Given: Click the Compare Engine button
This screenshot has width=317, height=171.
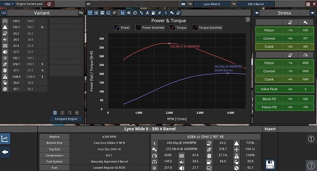Looking at the screenshot, I should coord(66,119).
